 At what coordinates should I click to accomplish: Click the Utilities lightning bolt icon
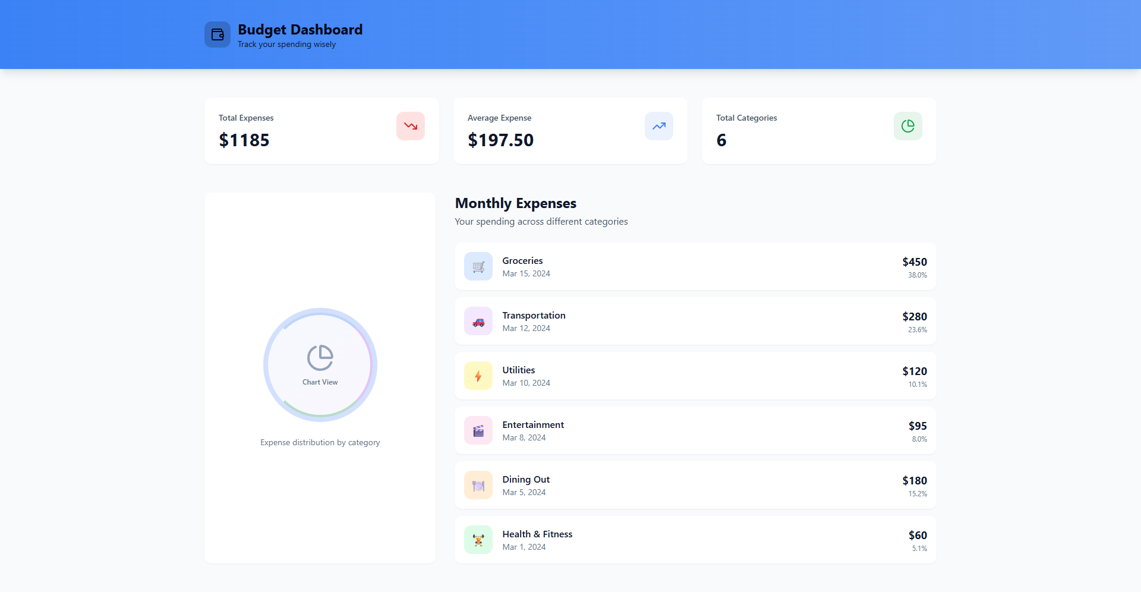478,376
